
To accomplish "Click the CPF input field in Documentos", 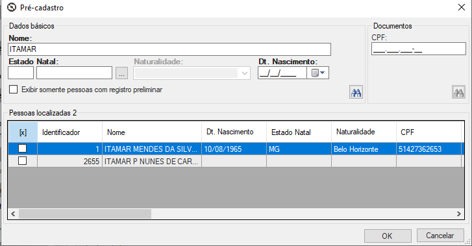I will pos(418,49).
